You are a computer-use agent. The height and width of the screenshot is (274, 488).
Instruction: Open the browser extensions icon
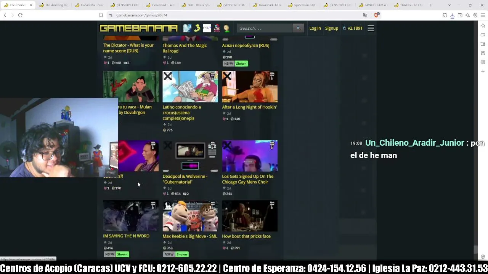tap(445, 15)
